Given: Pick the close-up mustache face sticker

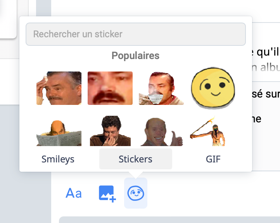Looking at the screenshot, I should pyautogui.click(x=110, y=88).
